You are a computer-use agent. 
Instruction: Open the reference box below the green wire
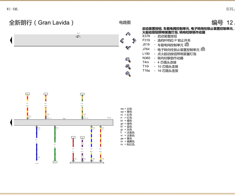(55, 162)
